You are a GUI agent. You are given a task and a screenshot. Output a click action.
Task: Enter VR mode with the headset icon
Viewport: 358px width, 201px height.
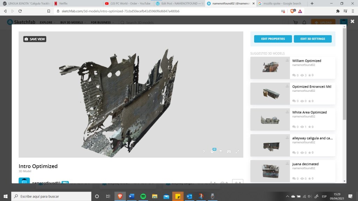[229, 152]
